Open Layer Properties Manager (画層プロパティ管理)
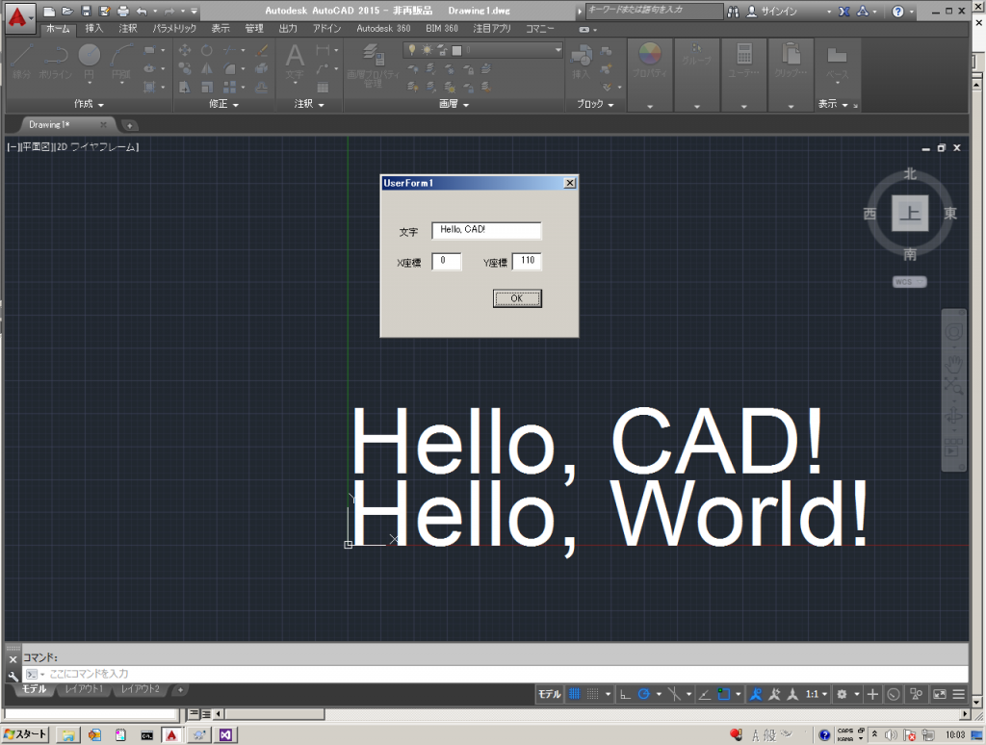Screen dimensions: 986x745 (x=373, y=65)
